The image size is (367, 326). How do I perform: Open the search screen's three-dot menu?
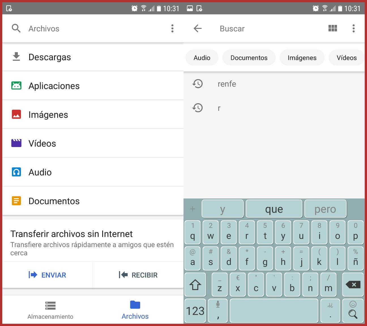click(x=353, y=29)
